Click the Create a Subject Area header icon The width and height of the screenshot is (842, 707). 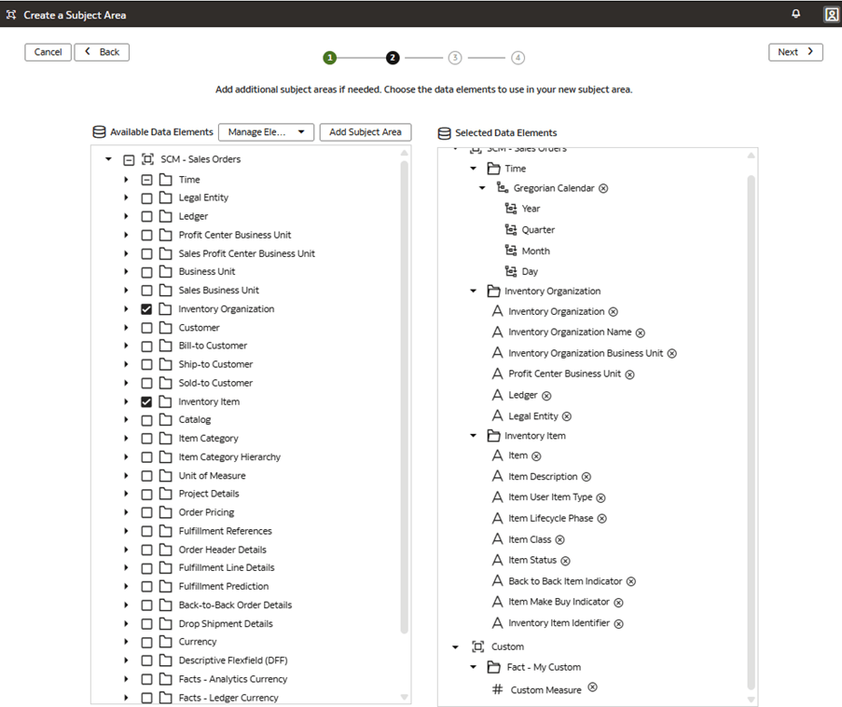pyautogui.click(x=10, y=14)
